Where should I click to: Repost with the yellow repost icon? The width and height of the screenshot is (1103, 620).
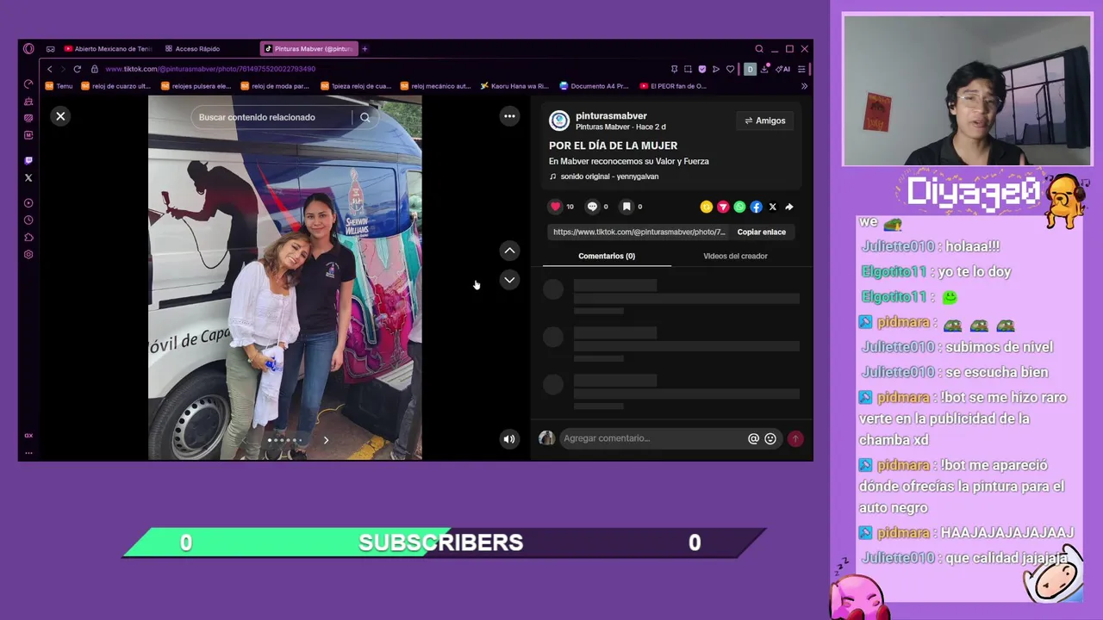point(707,207)
